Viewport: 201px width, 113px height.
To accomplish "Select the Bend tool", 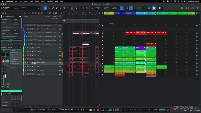I will [x=68, y=8].
